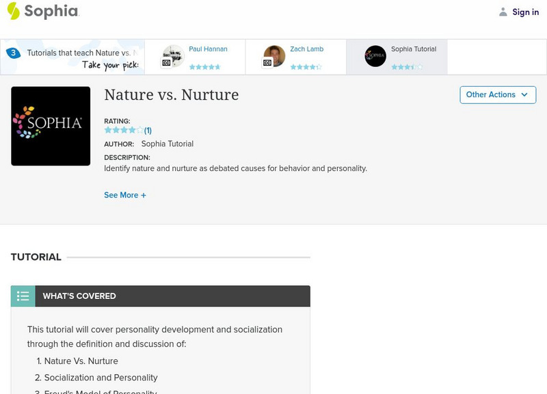The width and height of the screenshot is (547, 394).
Task: Click the closed caption badge on Paul Hannan
Action: [x=166, y=63]
